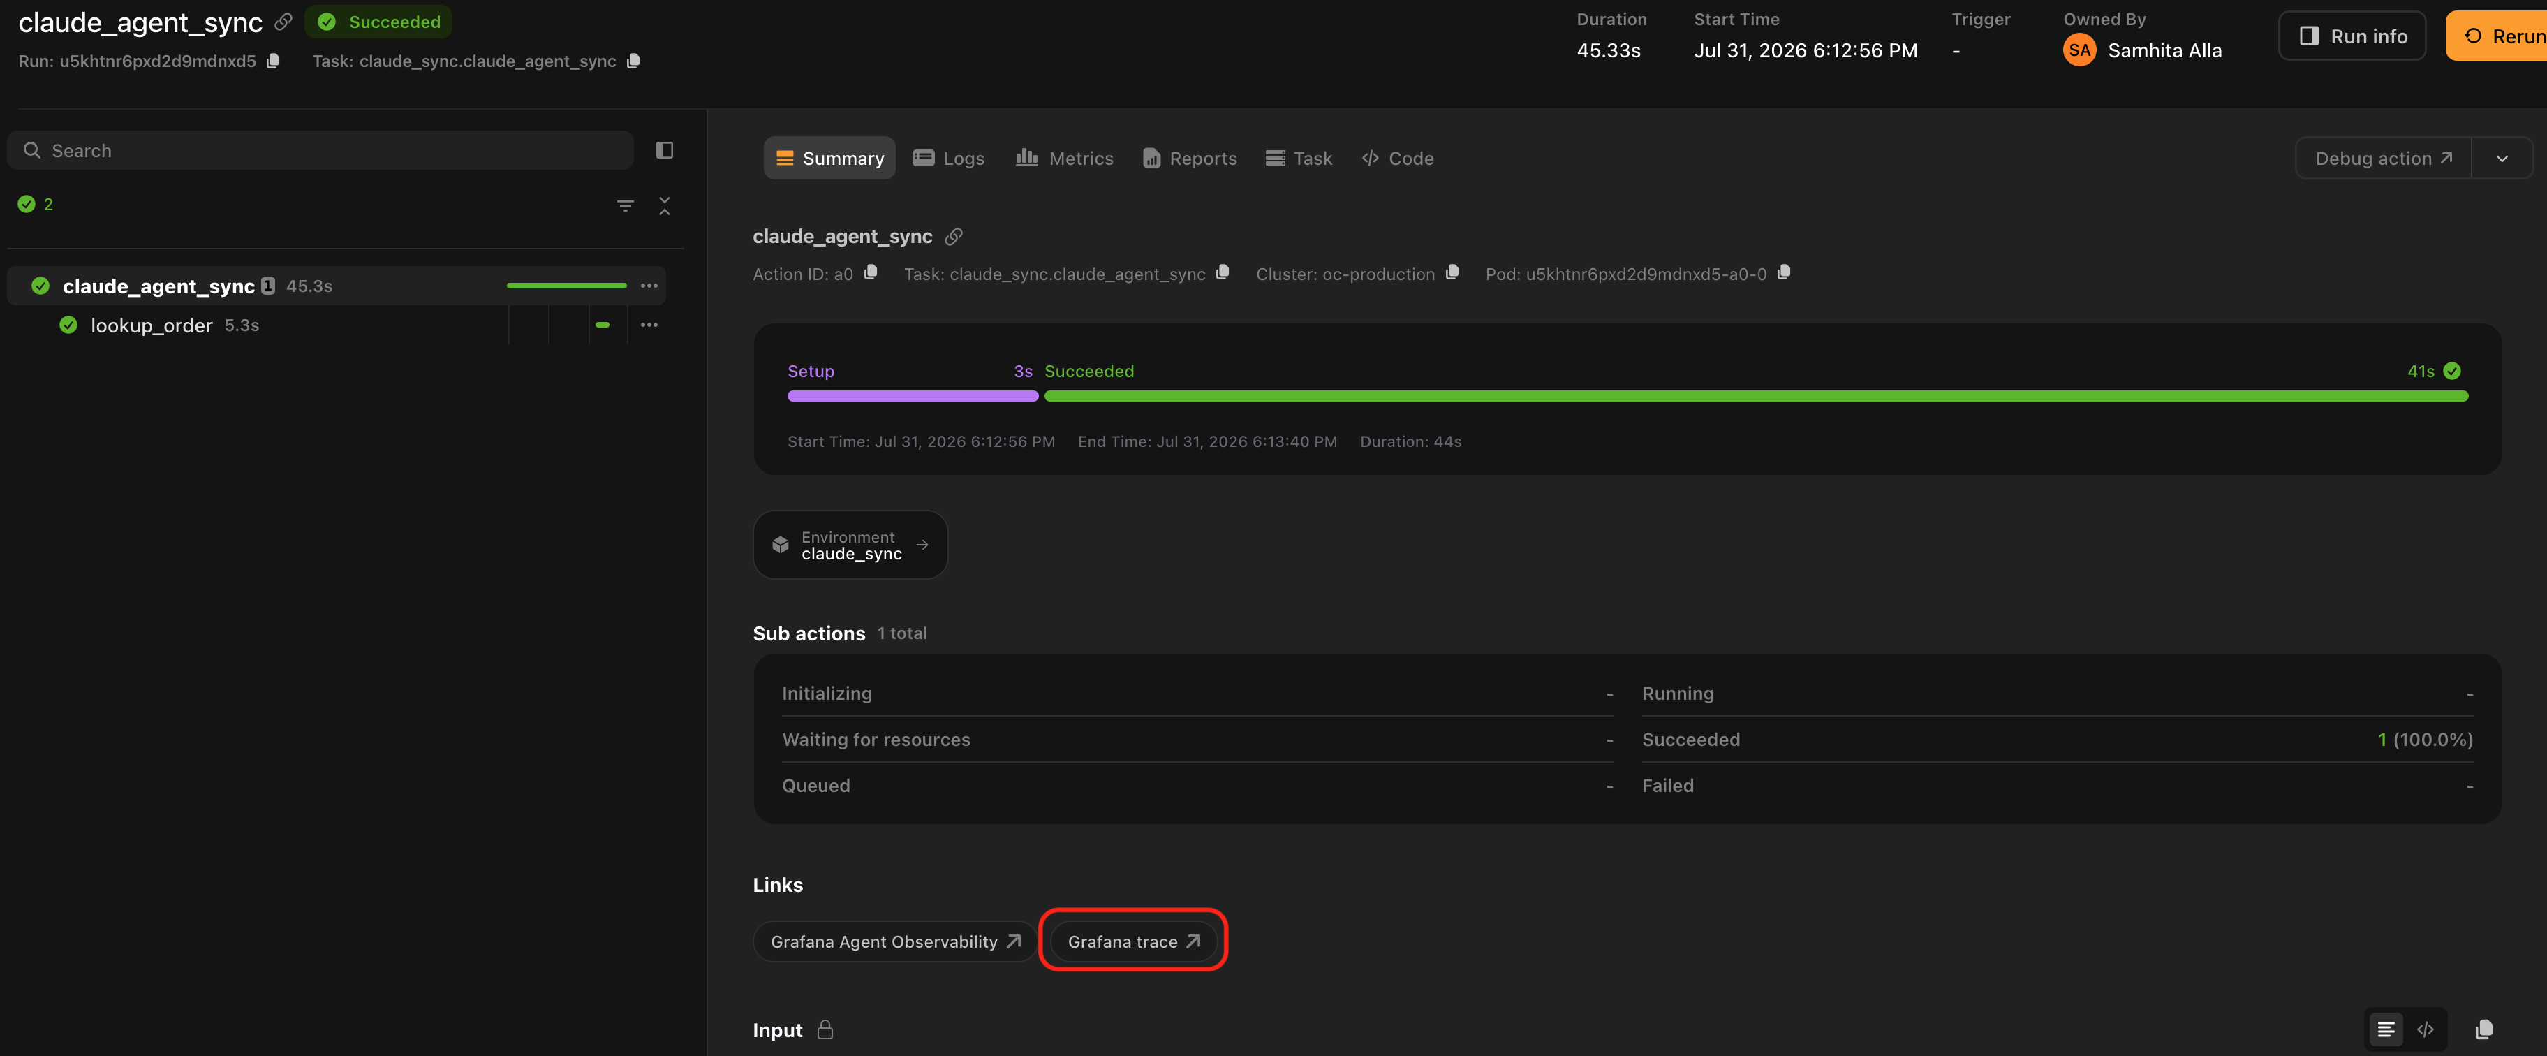The height and width of the screenshot is (1056, 2547).
Task: Click the green Succeeded progress bar
Action: click(x=1756, y=395)
